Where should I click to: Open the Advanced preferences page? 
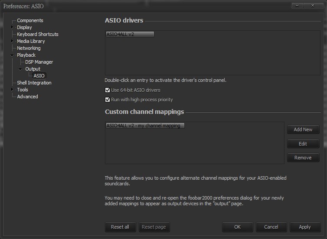(27, 97)
